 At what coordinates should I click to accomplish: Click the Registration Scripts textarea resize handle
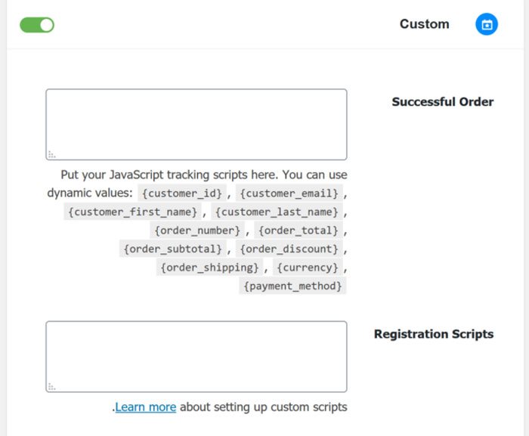click(51, 387)
